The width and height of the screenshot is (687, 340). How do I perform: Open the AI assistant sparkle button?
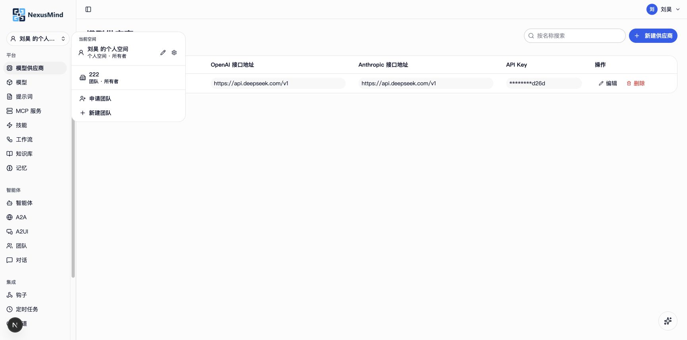coord(668,321)
